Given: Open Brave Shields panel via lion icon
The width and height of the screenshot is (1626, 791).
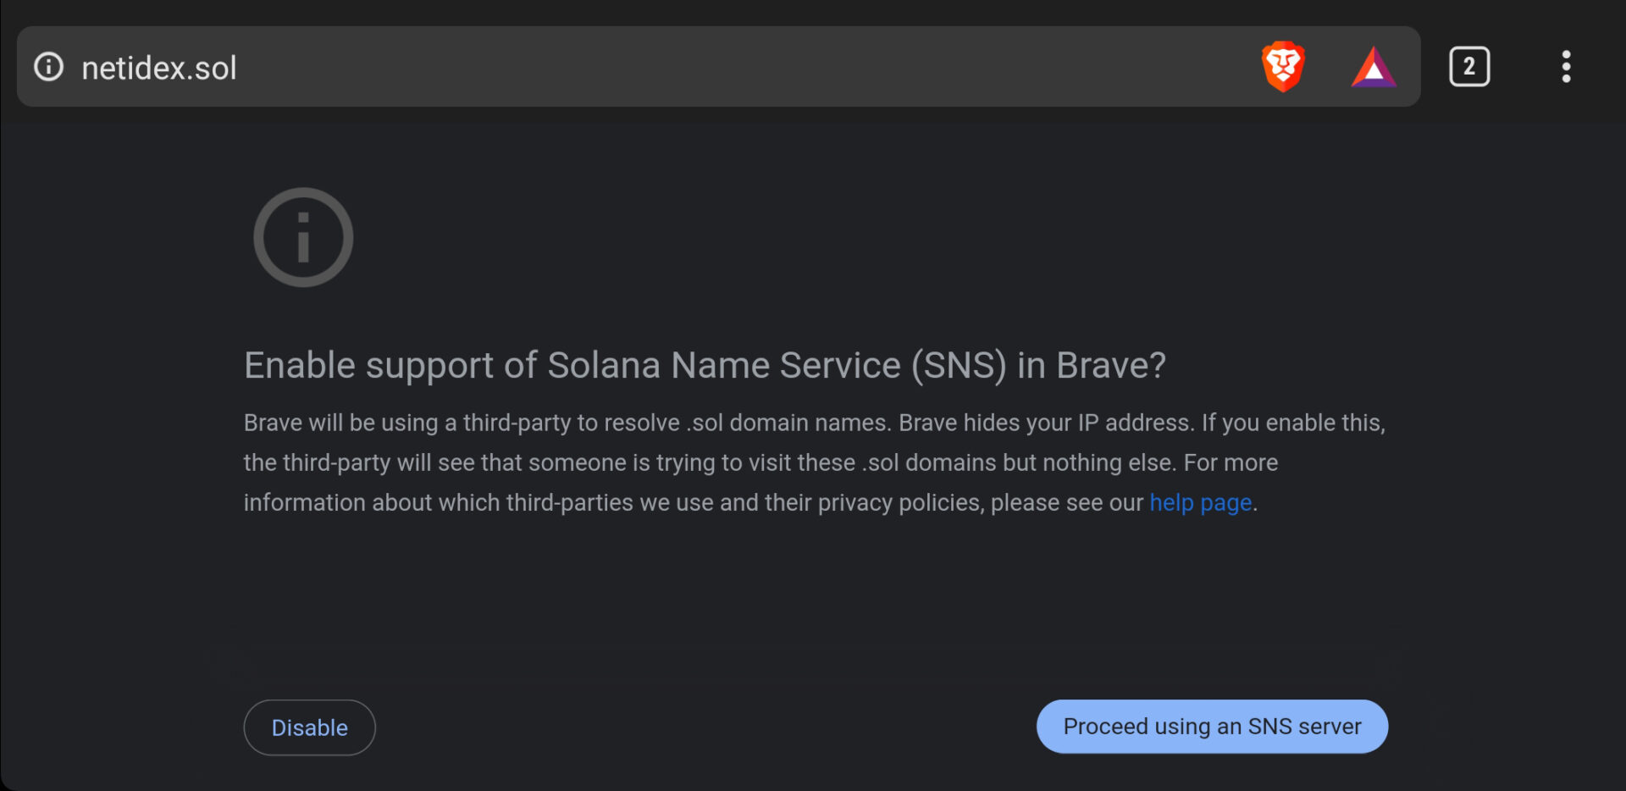Looking at the screenshot, I should coord(1283,66).
